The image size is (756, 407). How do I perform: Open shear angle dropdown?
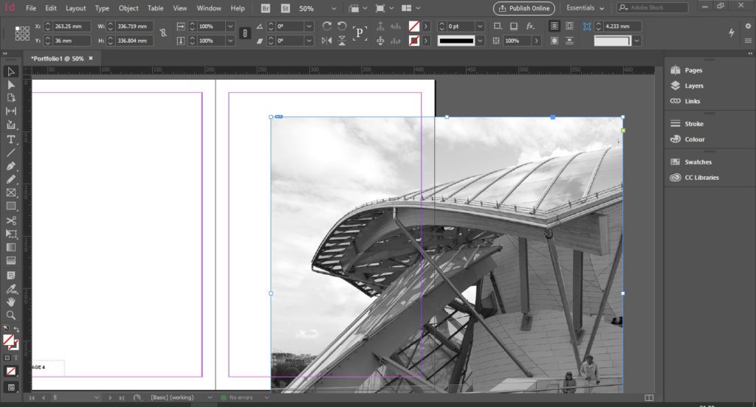309,41
